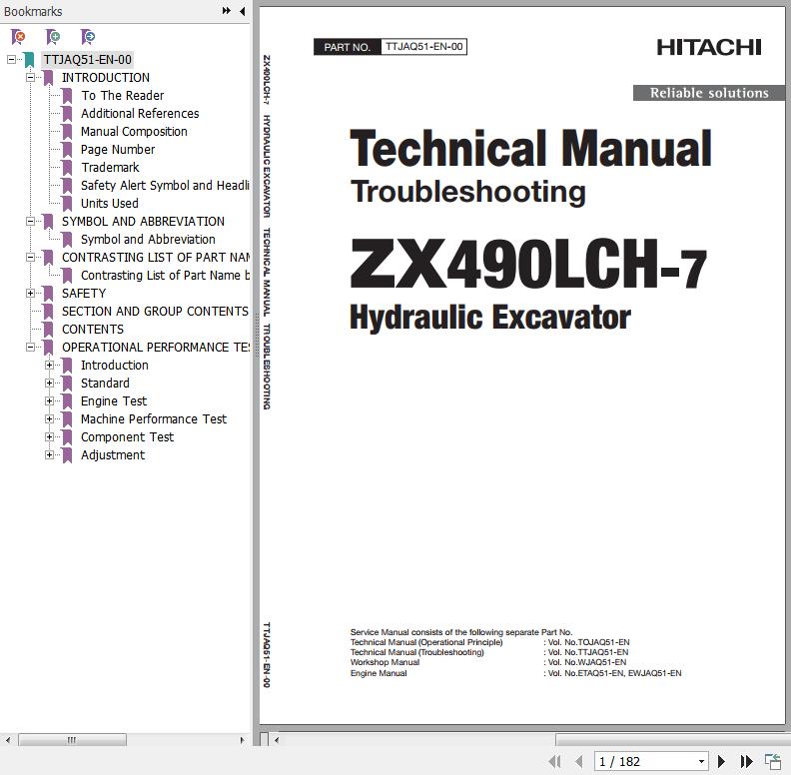Click the HITACHI logo on the page
The height and width of the screenshot is (775, 791).
(x=709, y=47)
